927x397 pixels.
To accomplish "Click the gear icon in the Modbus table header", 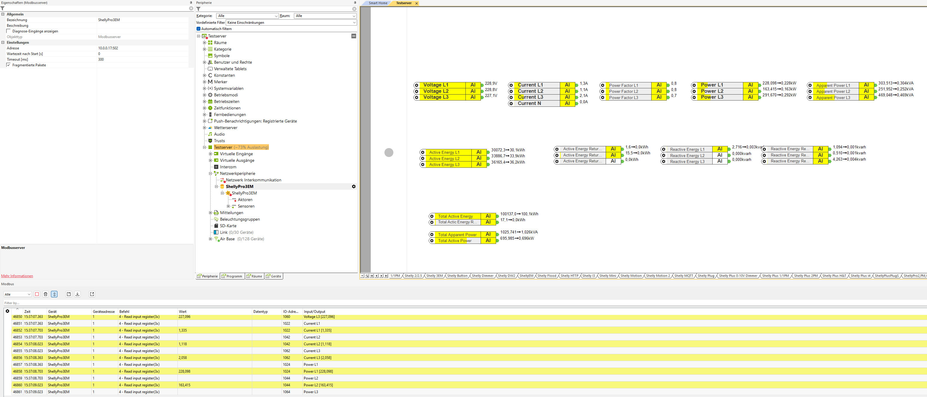I will (7, 311).
